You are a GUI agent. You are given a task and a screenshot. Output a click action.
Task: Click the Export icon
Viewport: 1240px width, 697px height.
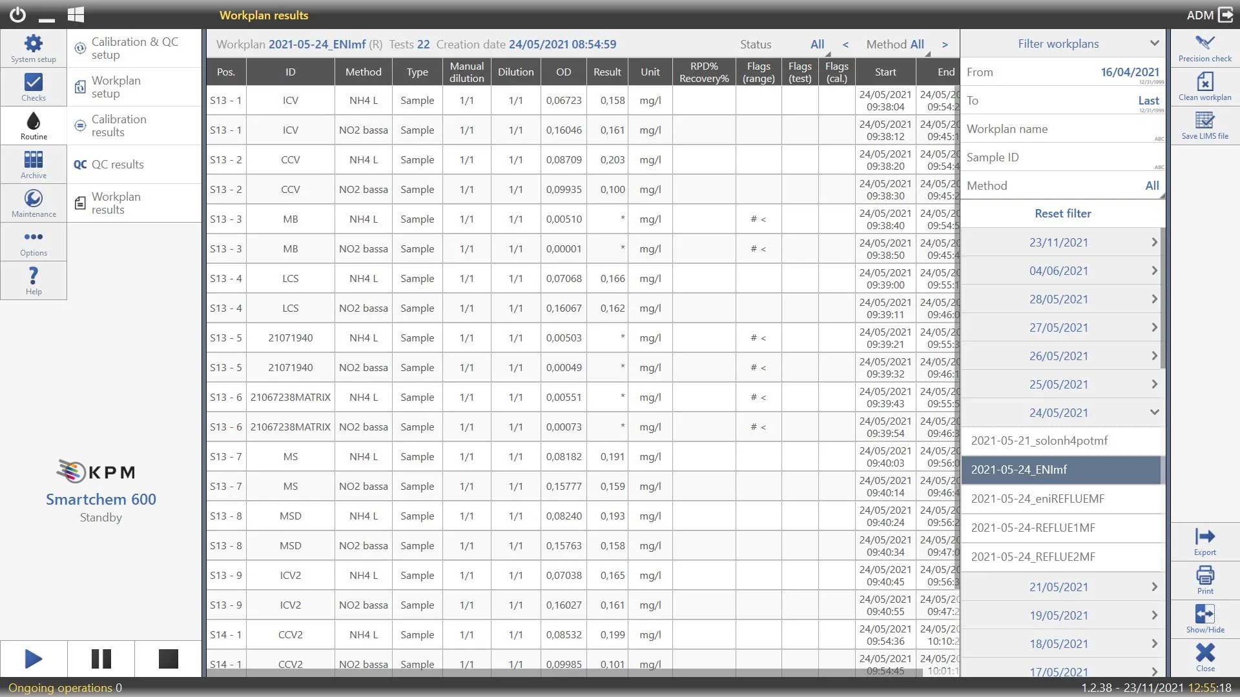pyautogui.click(x=1204, y=541)
